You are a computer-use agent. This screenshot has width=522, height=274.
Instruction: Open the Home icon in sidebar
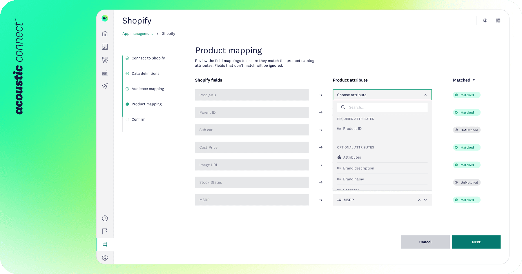pyautogui.click(x=105, y=34)
